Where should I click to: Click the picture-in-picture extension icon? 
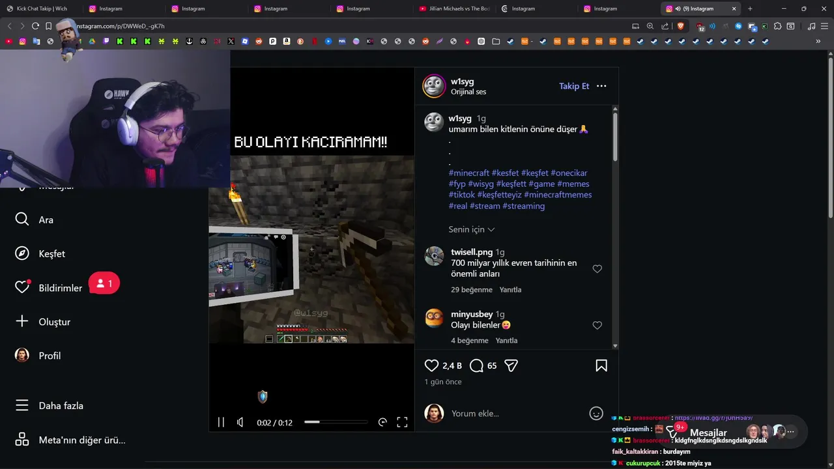coord(752,27)
